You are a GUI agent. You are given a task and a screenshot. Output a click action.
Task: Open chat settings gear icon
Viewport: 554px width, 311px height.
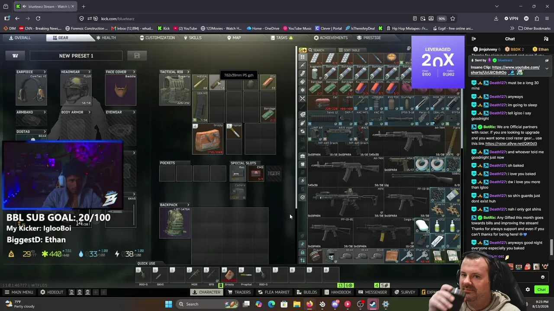coord(528,289)
